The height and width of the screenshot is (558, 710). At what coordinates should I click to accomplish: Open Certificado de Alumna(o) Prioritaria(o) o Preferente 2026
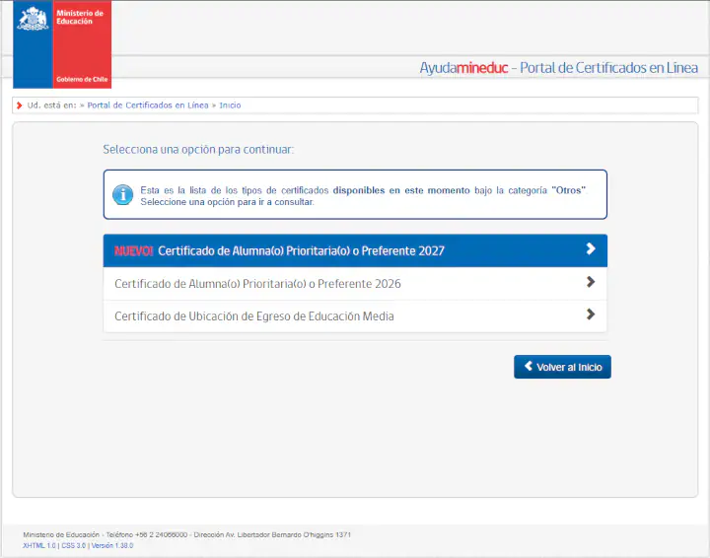coord(355,284)
